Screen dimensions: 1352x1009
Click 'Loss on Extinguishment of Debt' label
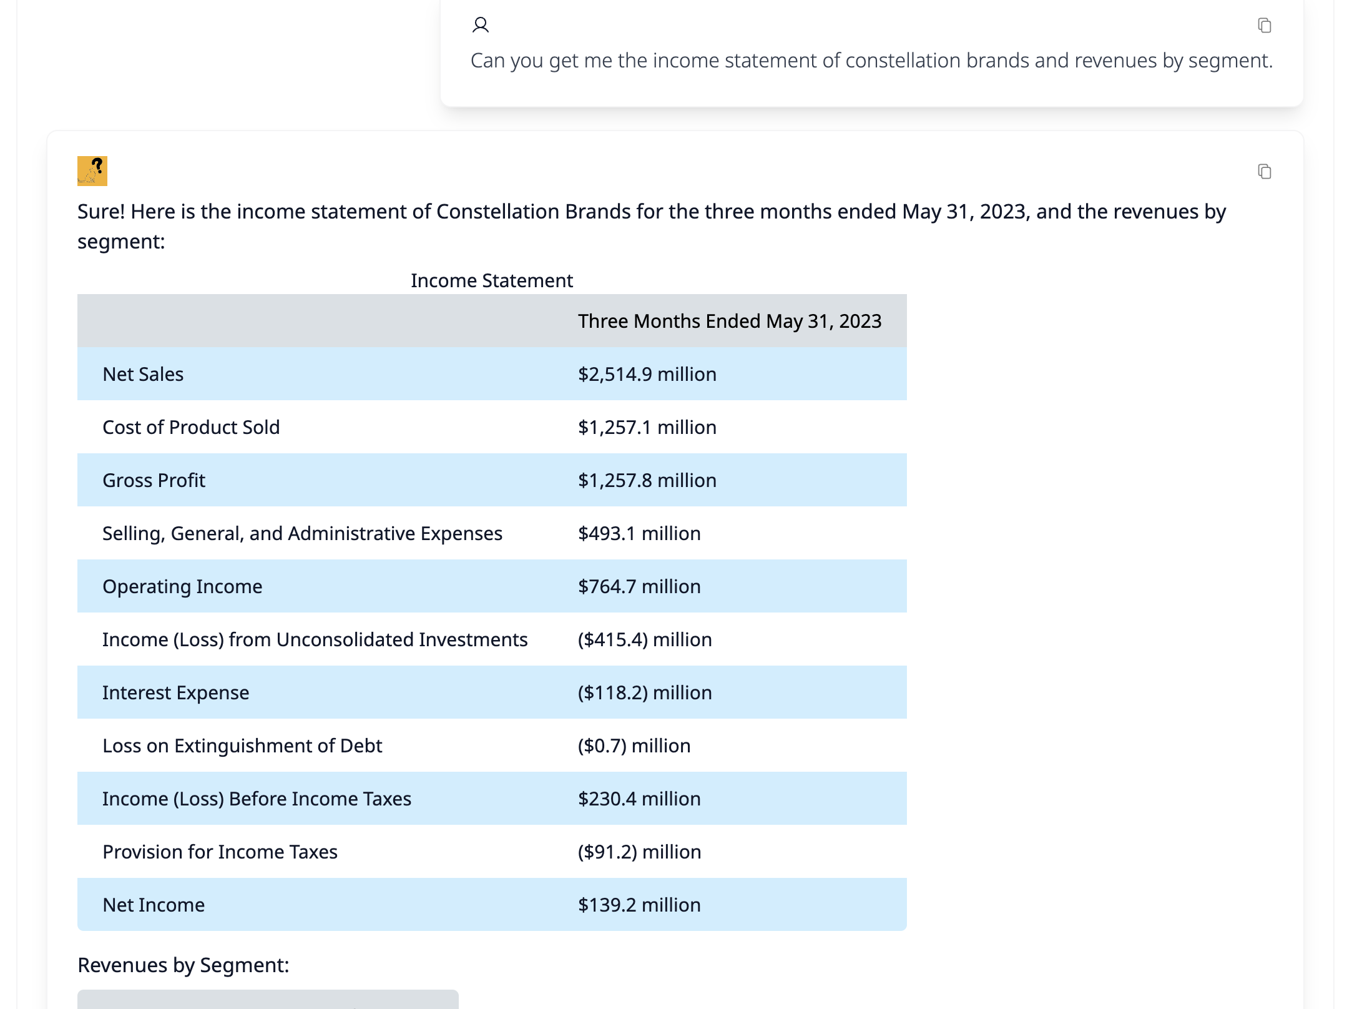[242, 746]
